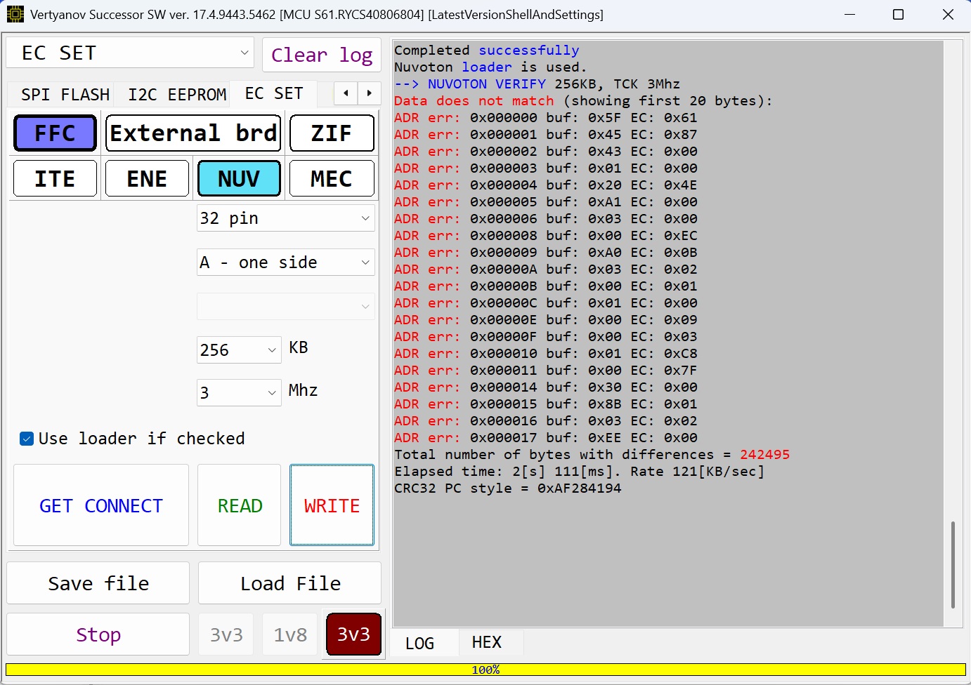Choose the External brd option
The image size is (971, 685).
(x=193, y=133)
